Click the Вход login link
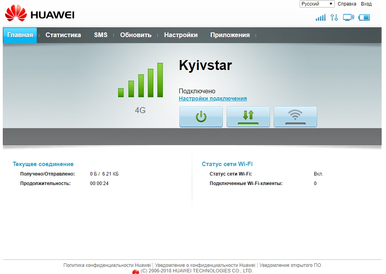This screenshot has width=386, height=274. tap(366, 4)
